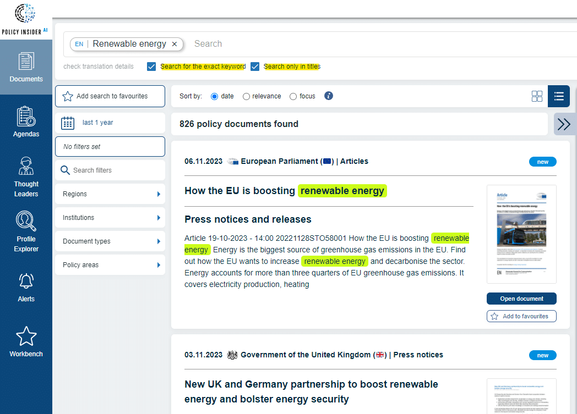Image resolution: width=577 pixels, height=414 pixels.
Task: Expand the Institutions filter
Action: pyautogui.click(x=110, y=217)
